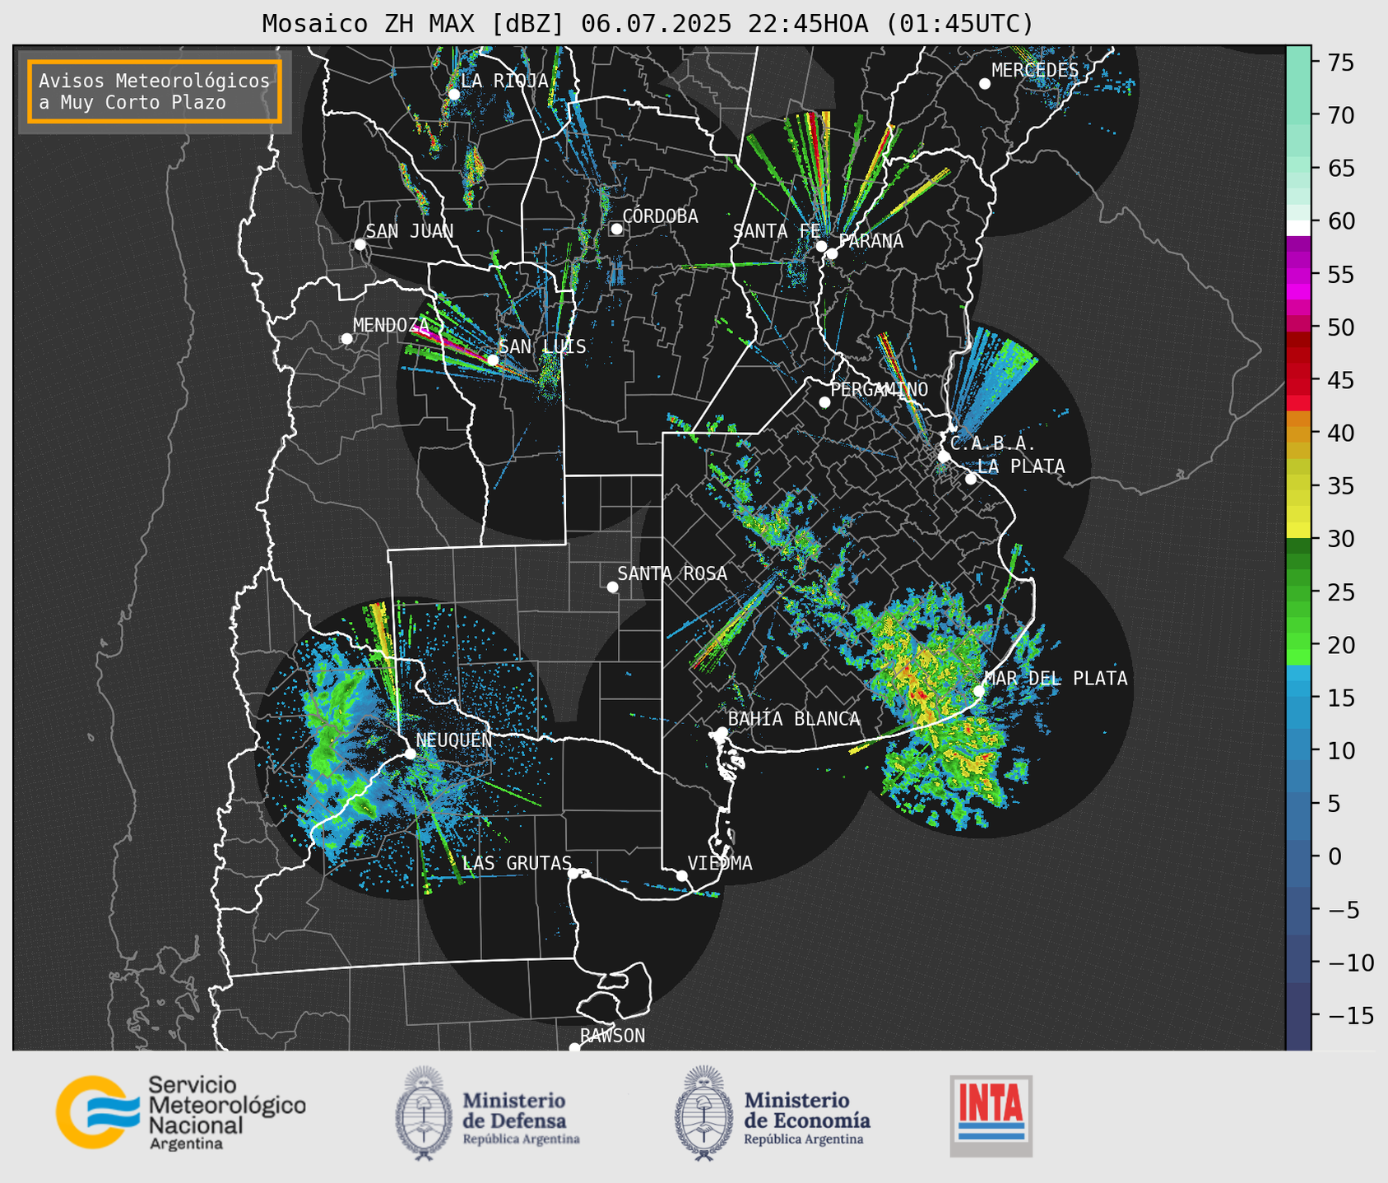Click the Servicio Meteorológico Nacional logo
The image size is (1388, 1183).
click(180, 1113)
